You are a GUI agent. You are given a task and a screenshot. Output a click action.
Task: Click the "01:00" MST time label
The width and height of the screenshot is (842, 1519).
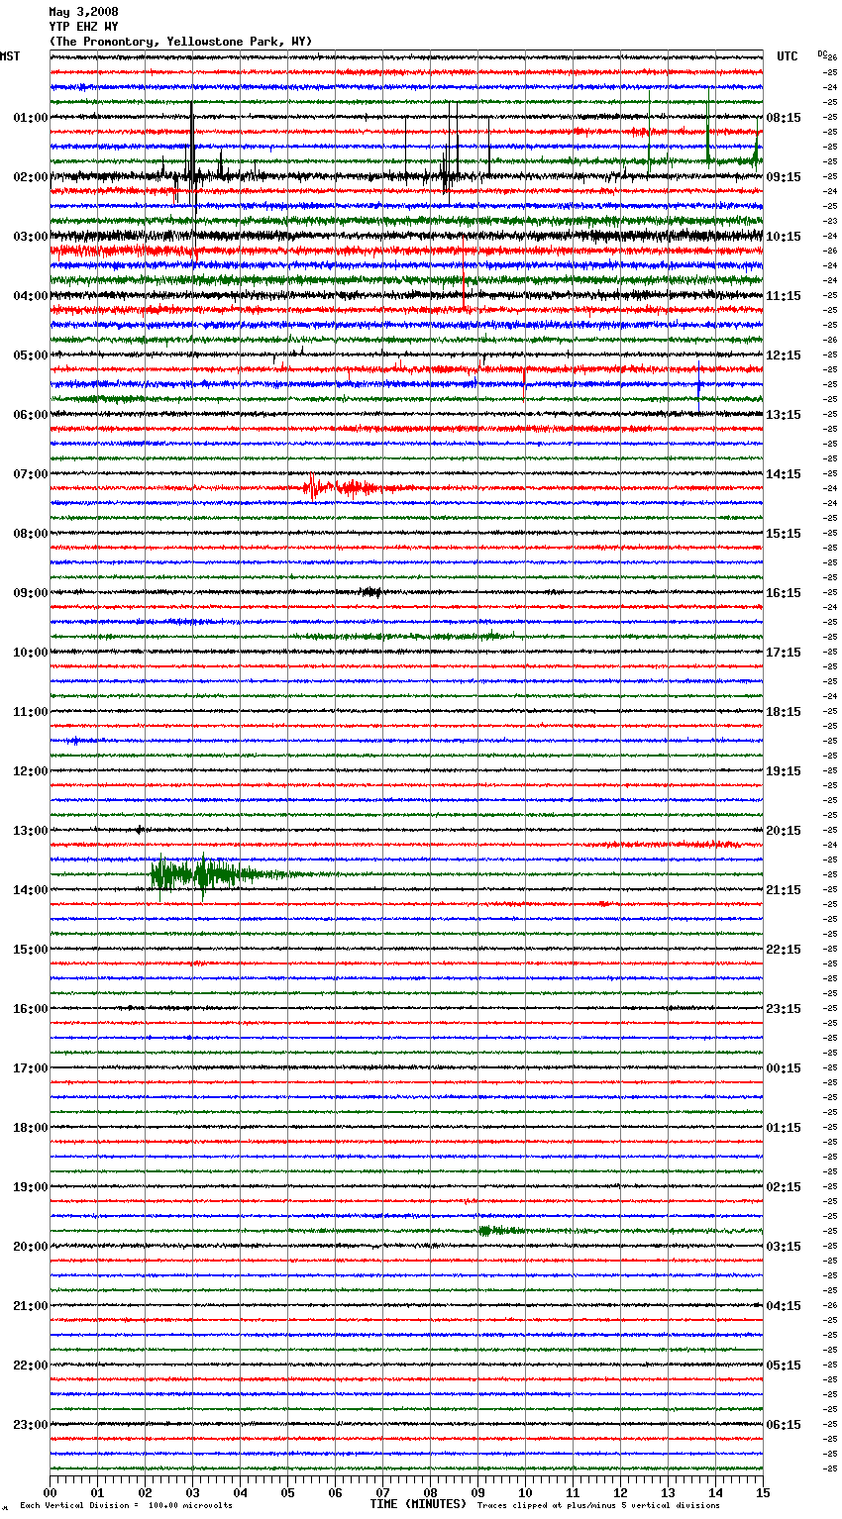click(31, 118)
